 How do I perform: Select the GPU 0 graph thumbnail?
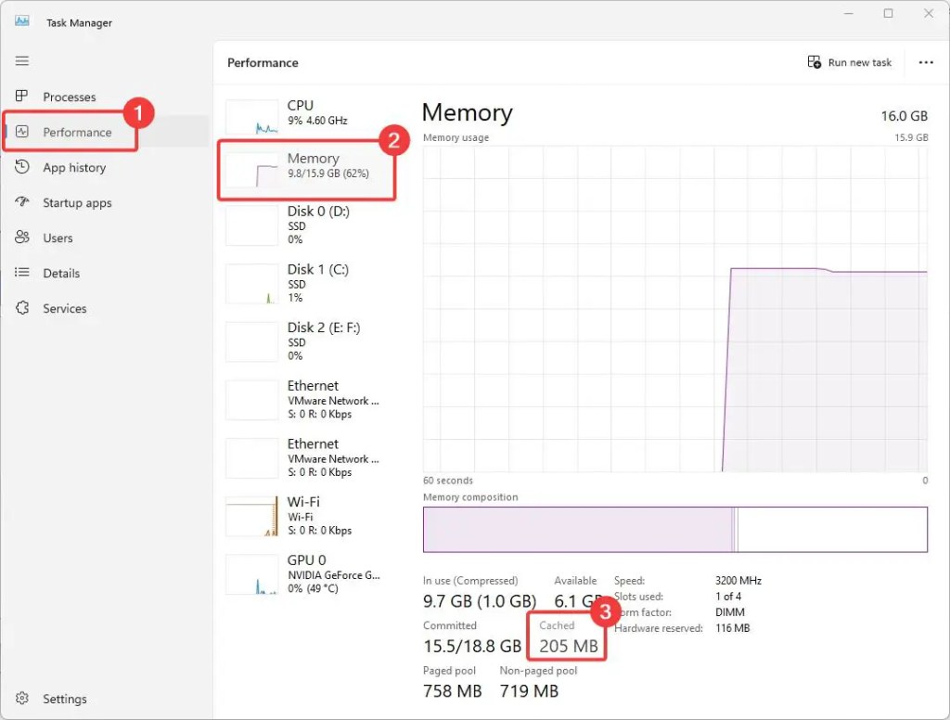coord(252,574)
